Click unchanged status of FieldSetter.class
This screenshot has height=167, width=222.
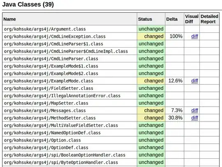point(151,88)
